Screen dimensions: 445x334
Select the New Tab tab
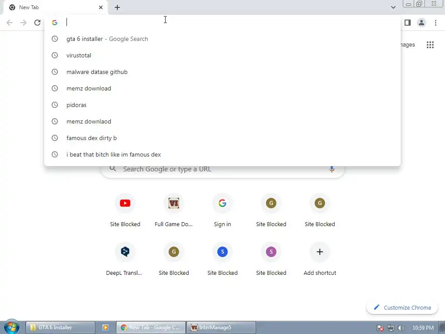click(55, 7)
